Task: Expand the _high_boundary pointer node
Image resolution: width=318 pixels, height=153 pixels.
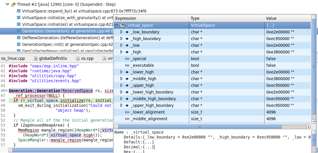Action: pyautogui.click(x=121, y=39)
